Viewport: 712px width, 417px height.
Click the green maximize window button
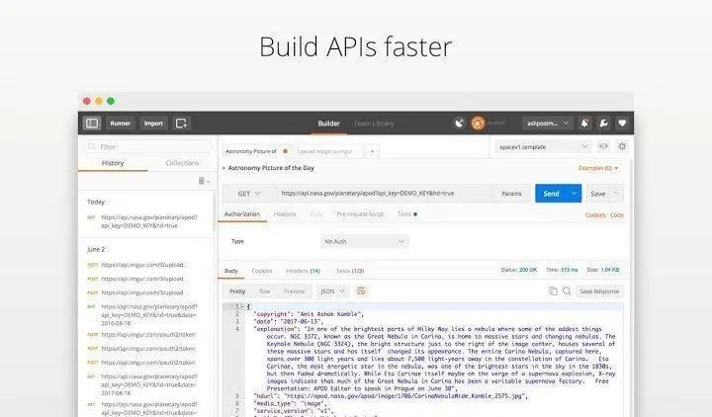click(x=111, y=101)
